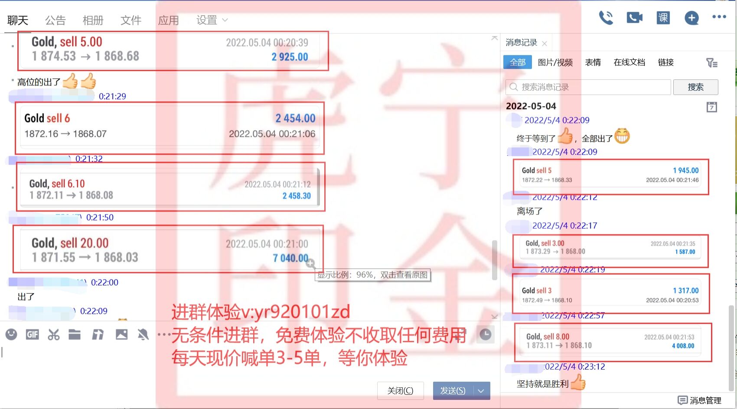Click the timestamp 2022/5/4 0:22:17
The width and height of the screenshot is (737, 409).
pos(564,226)
